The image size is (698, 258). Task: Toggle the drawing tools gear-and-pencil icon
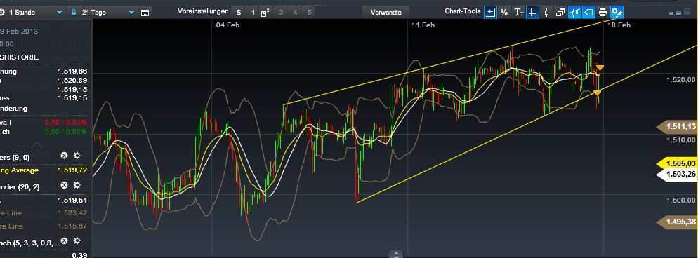click(617, 13)
